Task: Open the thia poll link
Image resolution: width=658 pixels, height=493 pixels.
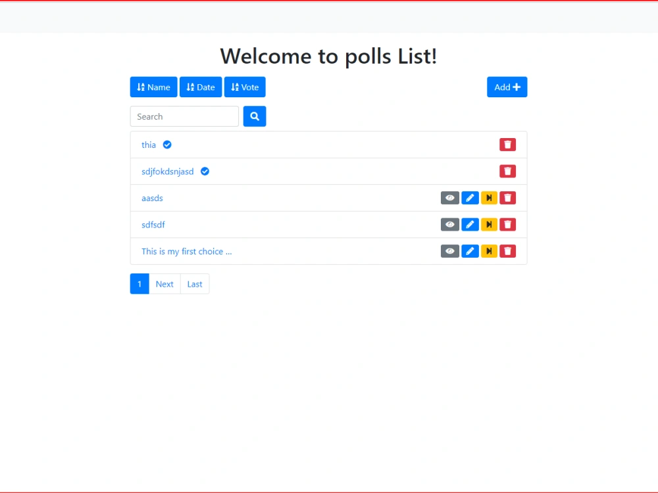Action: 149,145
